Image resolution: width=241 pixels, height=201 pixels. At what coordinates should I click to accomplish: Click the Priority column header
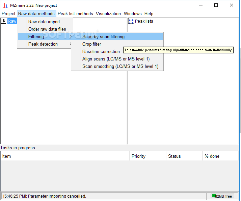click(x=148, y=156)
